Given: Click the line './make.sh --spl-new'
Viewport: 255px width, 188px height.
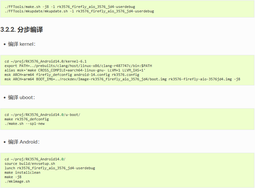Looking at the screenshot, I should (25, 124).
